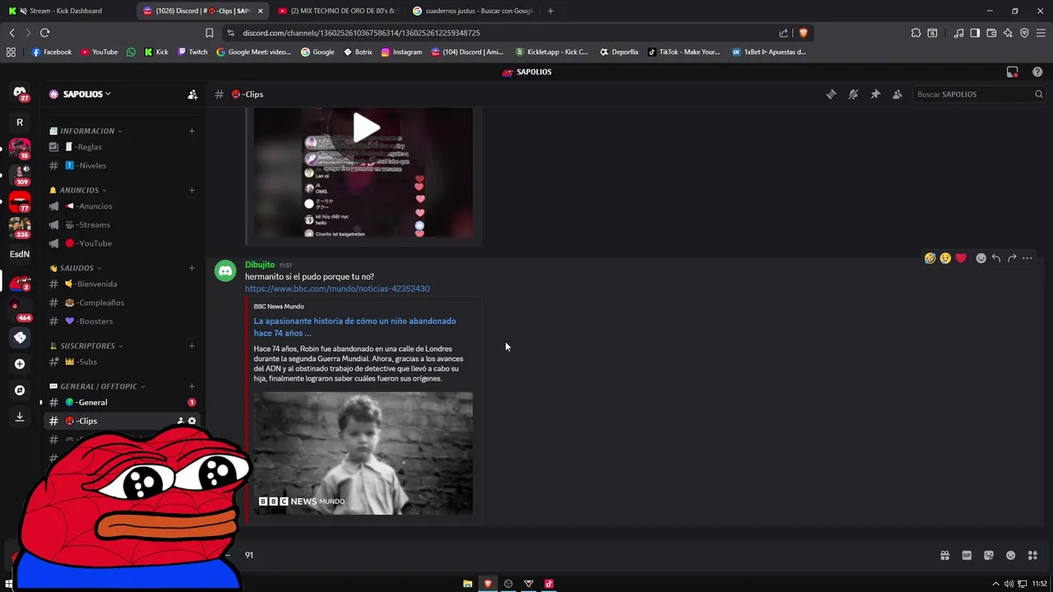The image size is (1053, 592).
Task: Add a server with plus icon
Action: 20,363
